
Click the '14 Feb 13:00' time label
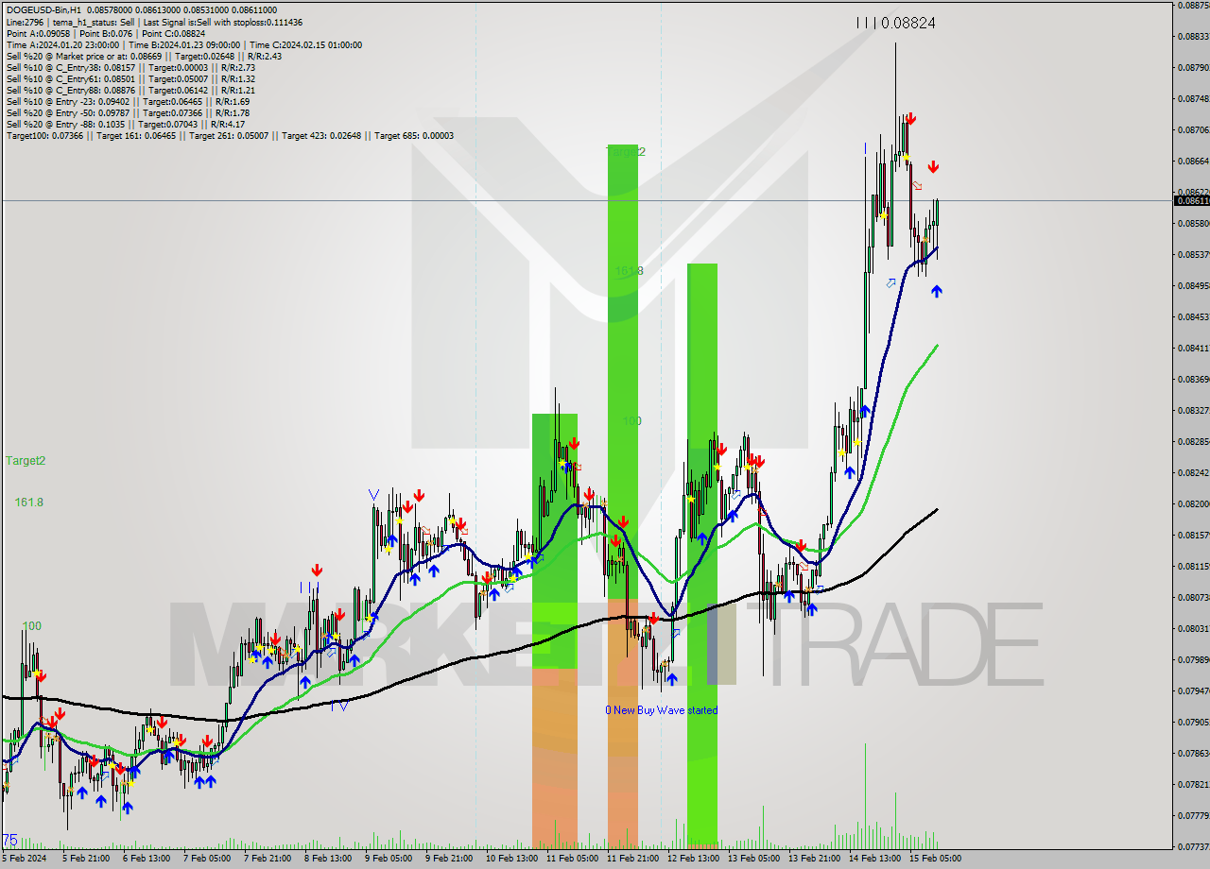tap(873, 859)
